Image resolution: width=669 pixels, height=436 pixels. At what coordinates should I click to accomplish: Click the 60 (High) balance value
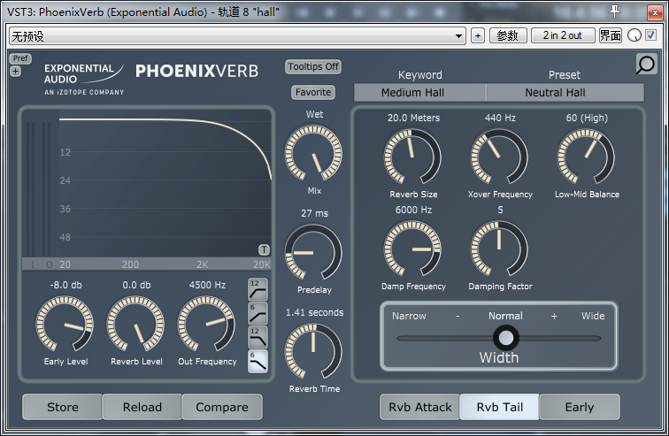tap(587, 118)
